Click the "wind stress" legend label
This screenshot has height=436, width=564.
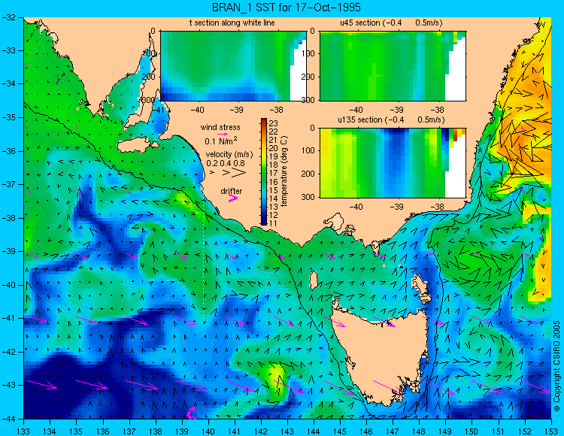click(x=220, y=127)
